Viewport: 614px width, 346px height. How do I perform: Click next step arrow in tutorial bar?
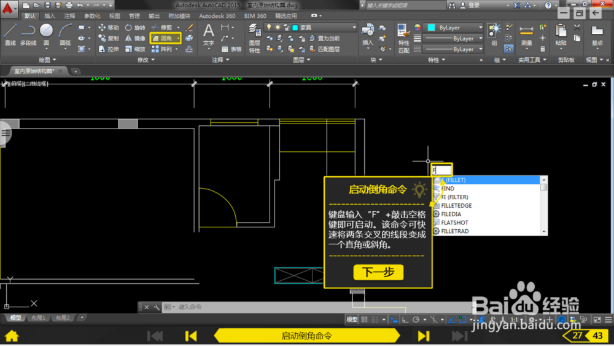(424, 336)
